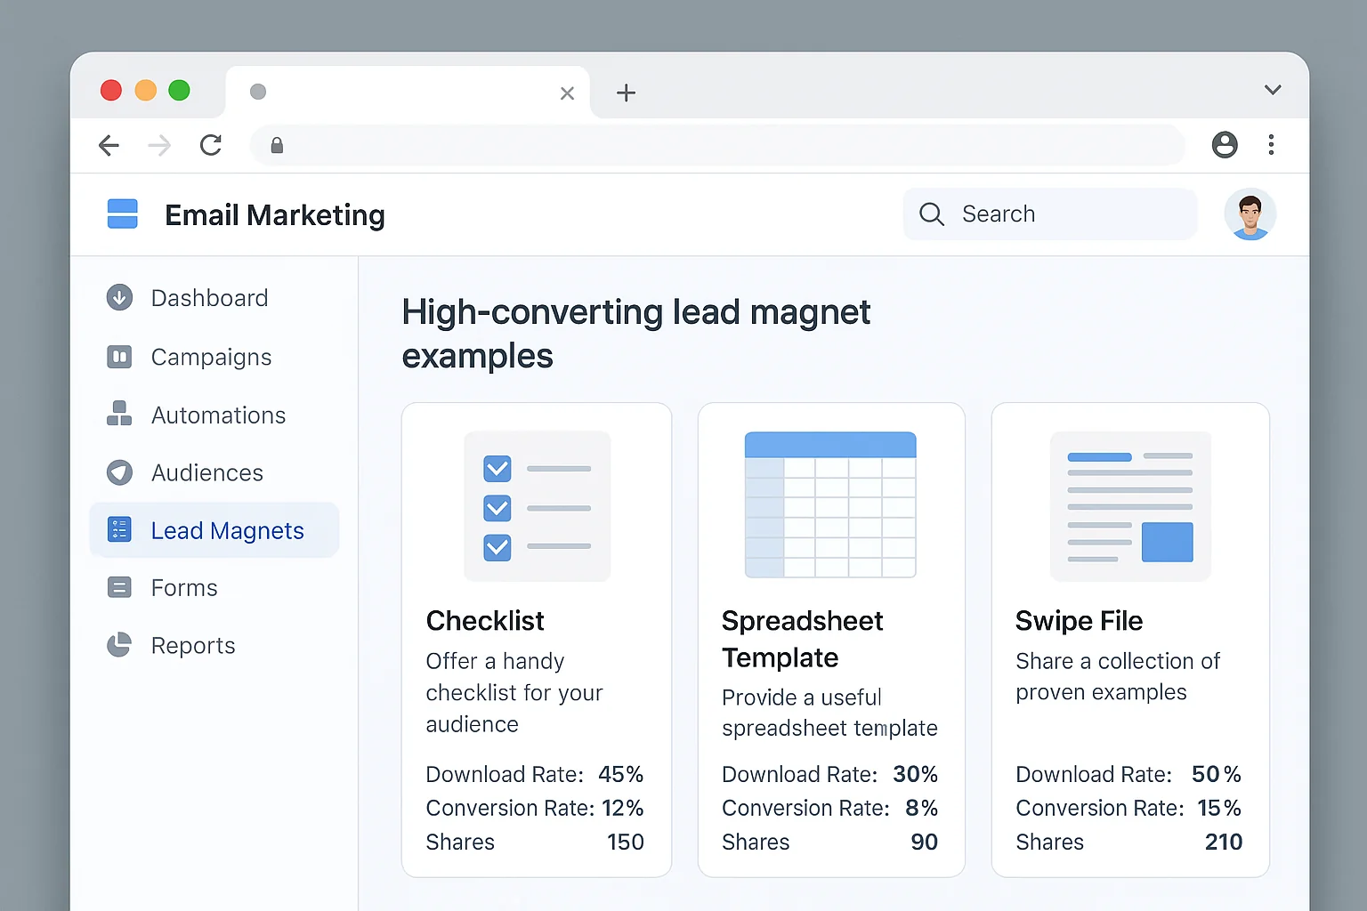Open Reports using the pie chart icon
This screenshot has width=1367, height=911.
(x=119, y=644)
